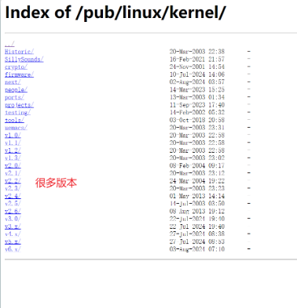Go to the ports/ directory
This screenshot has width=297, height=308.
pyautogui.click(x=14, y=97)
